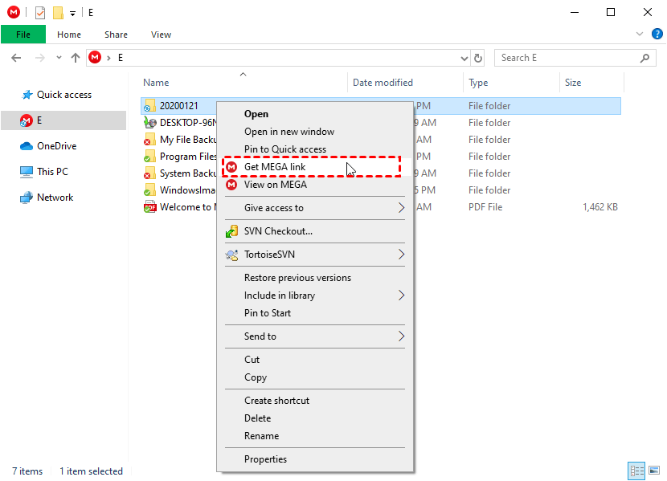Open the Quick Access Toolbar customize dropdown
The height and width of the screenshot is (481, 667).
tap(72, 12)
